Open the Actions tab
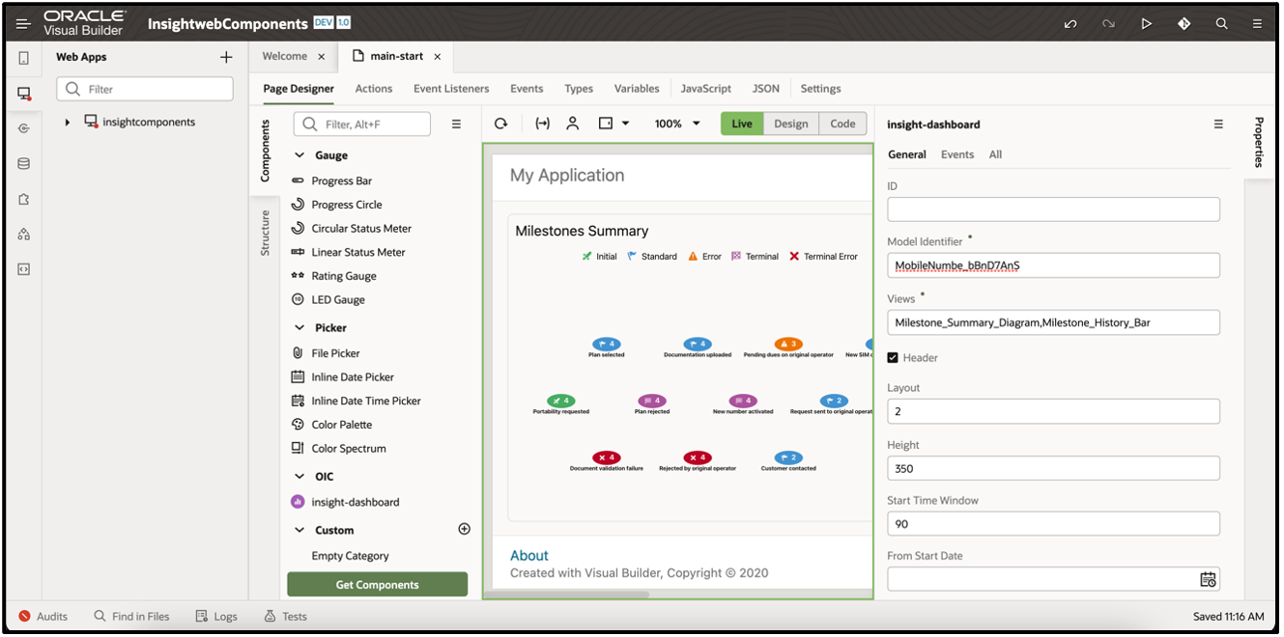This screenshot has height=637, width=1284. (373, 88)
